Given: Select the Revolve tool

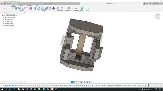Looking at the screenshot, I should pos(20,8).
